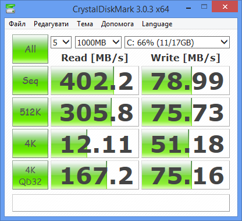Screen dimensions: 242x221
Task: Click the 4K QD32 write result 75.16
Action: (x=186, y=175)
